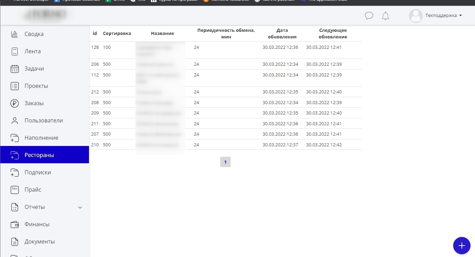Image resolution: width=475 pixels, height=257 pixels.
Task: Click the Рестораны folder icon
Action: pyautogui.click(x=15, y=155)
